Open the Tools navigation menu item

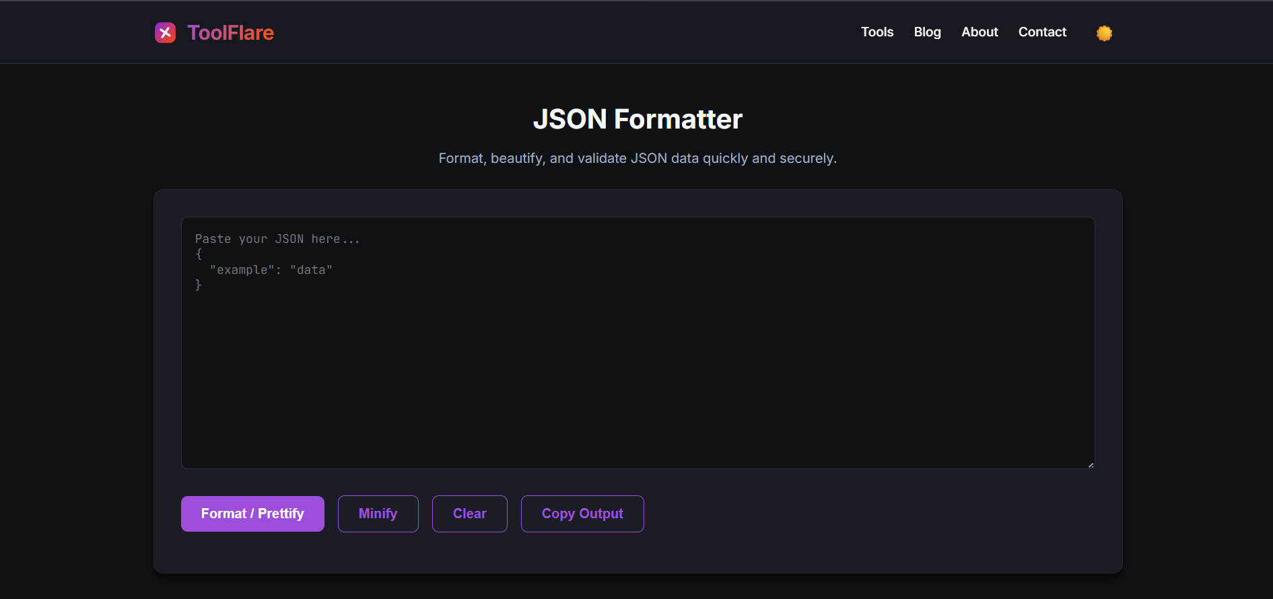(x=877, y=32)
